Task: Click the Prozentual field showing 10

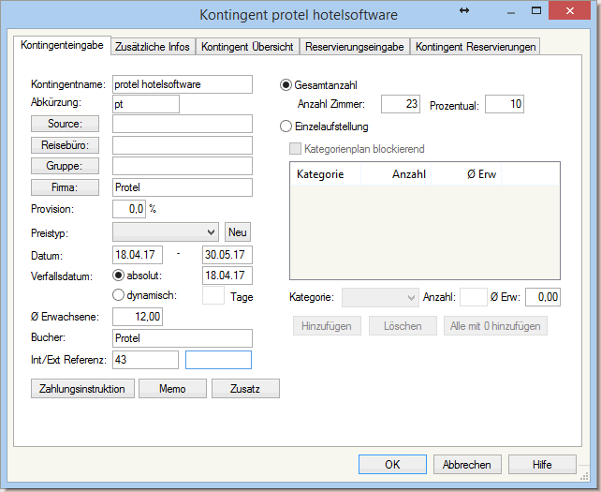Action: [505, 104]
